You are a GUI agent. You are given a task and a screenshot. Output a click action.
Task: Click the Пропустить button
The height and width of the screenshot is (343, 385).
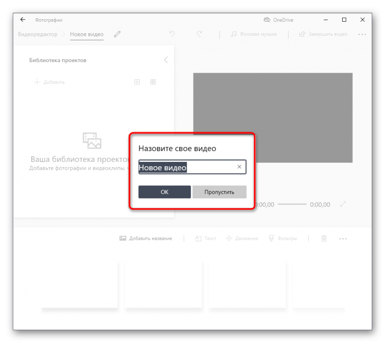[x=219, y=192]
